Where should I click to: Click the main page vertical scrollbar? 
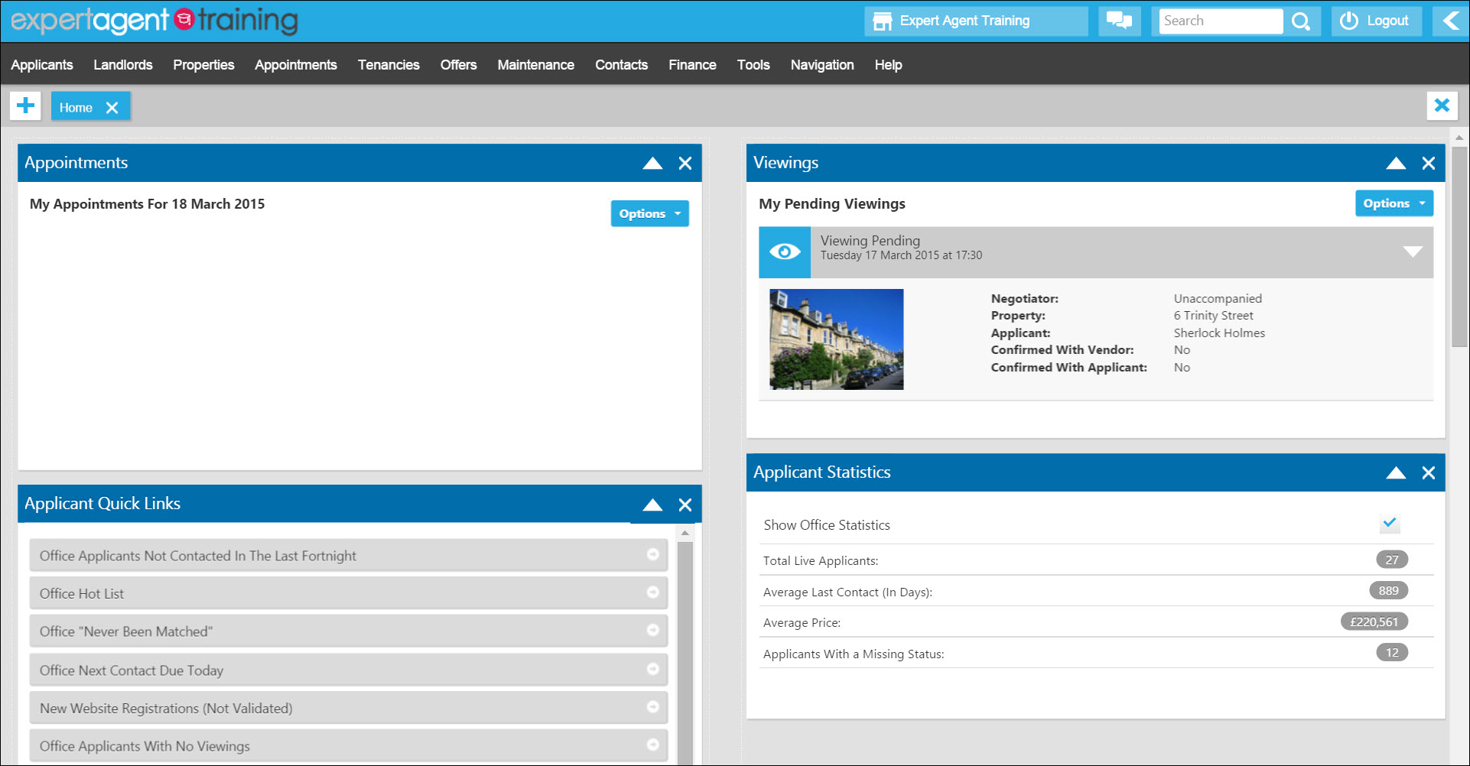[1459, 246]
